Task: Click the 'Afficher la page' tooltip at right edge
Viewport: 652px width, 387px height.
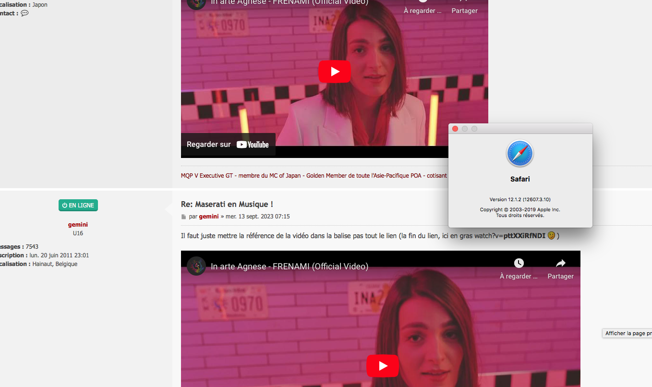Action: click(x=628, y=333)
